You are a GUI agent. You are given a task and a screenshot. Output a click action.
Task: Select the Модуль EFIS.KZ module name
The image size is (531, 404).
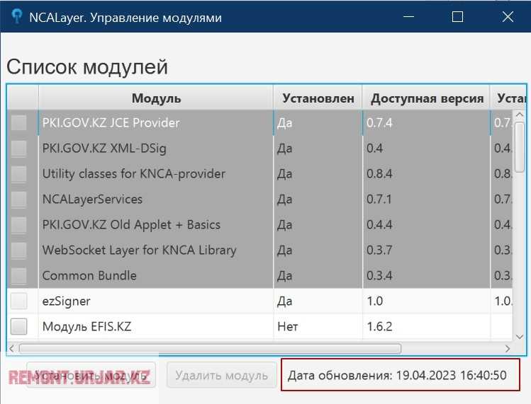86,327
